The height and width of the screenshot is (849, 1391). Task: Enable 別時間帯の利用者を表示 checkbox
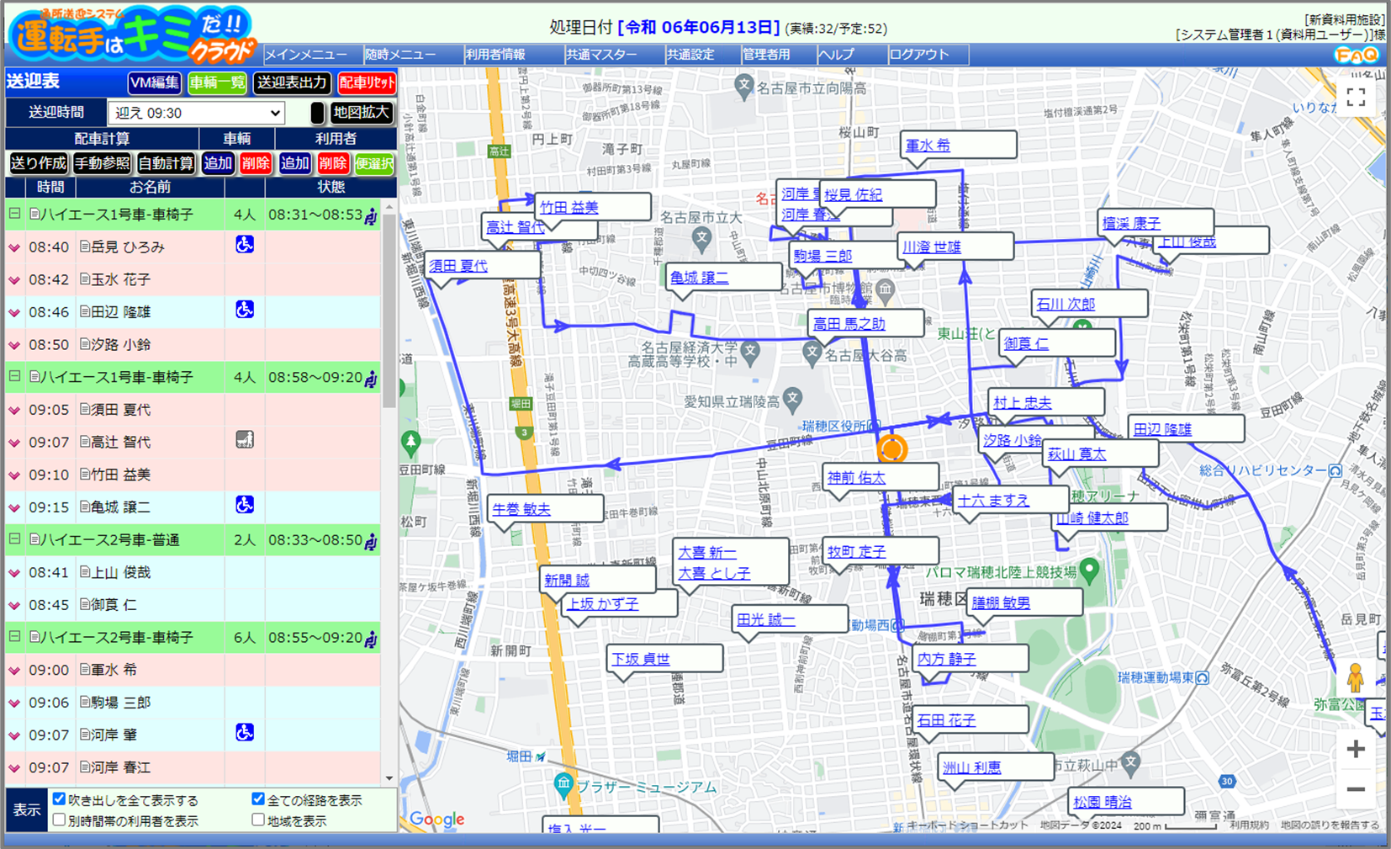point(59,819)
